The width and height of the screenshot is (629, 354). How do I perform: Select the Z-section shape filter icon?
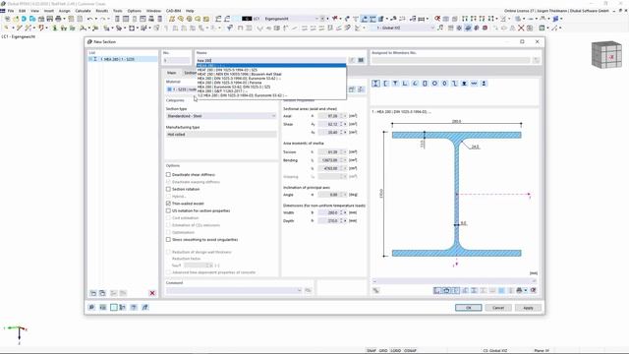[454, 84]
